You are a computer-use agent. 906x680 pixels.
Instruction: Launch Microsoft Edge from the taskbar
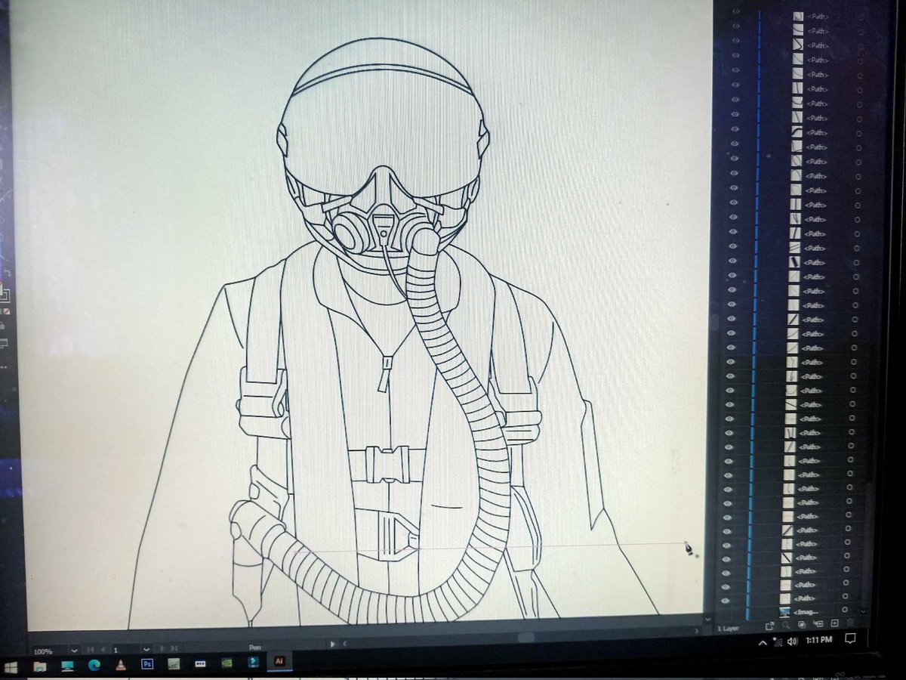point(94,666)
